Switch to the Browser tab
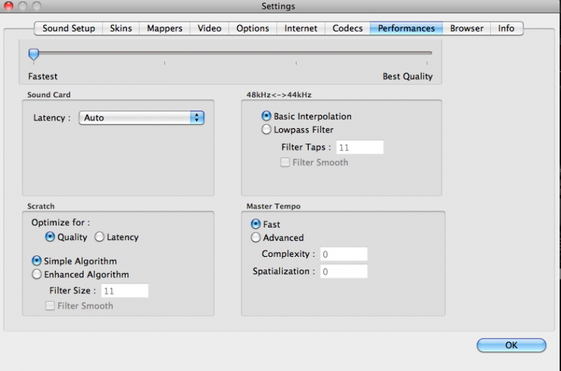This screenshot has width=561, height=371. point(466,28)
